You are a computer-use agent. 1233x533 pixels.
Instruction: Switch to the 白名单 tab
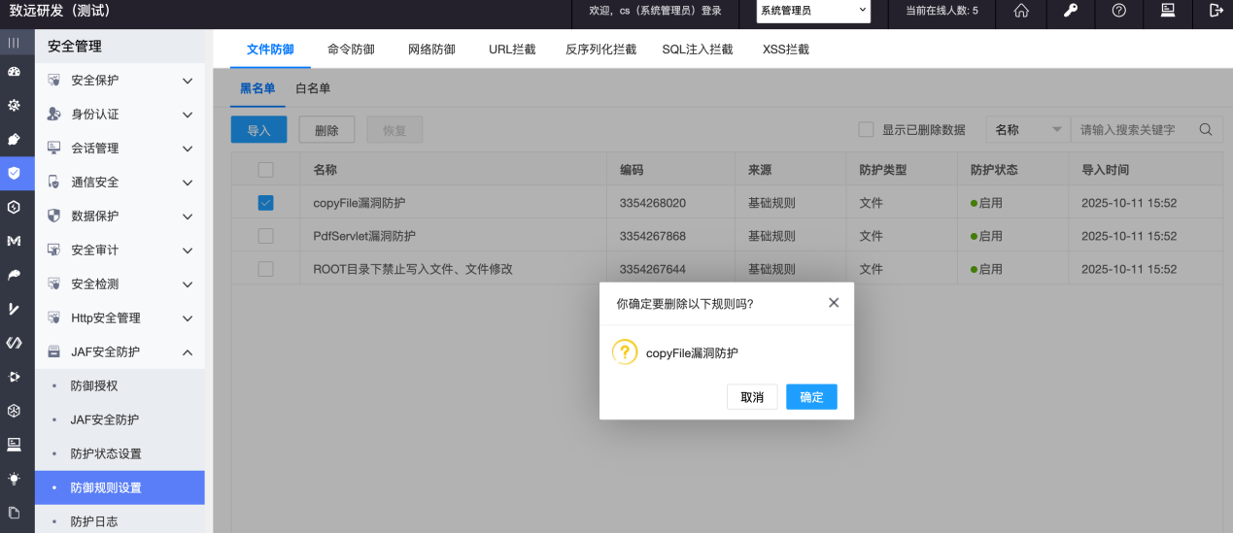click(313, 88)
